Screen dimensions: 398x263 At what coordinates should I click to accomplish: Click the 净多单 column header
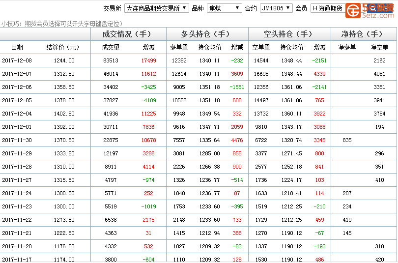tap(347, 47)
